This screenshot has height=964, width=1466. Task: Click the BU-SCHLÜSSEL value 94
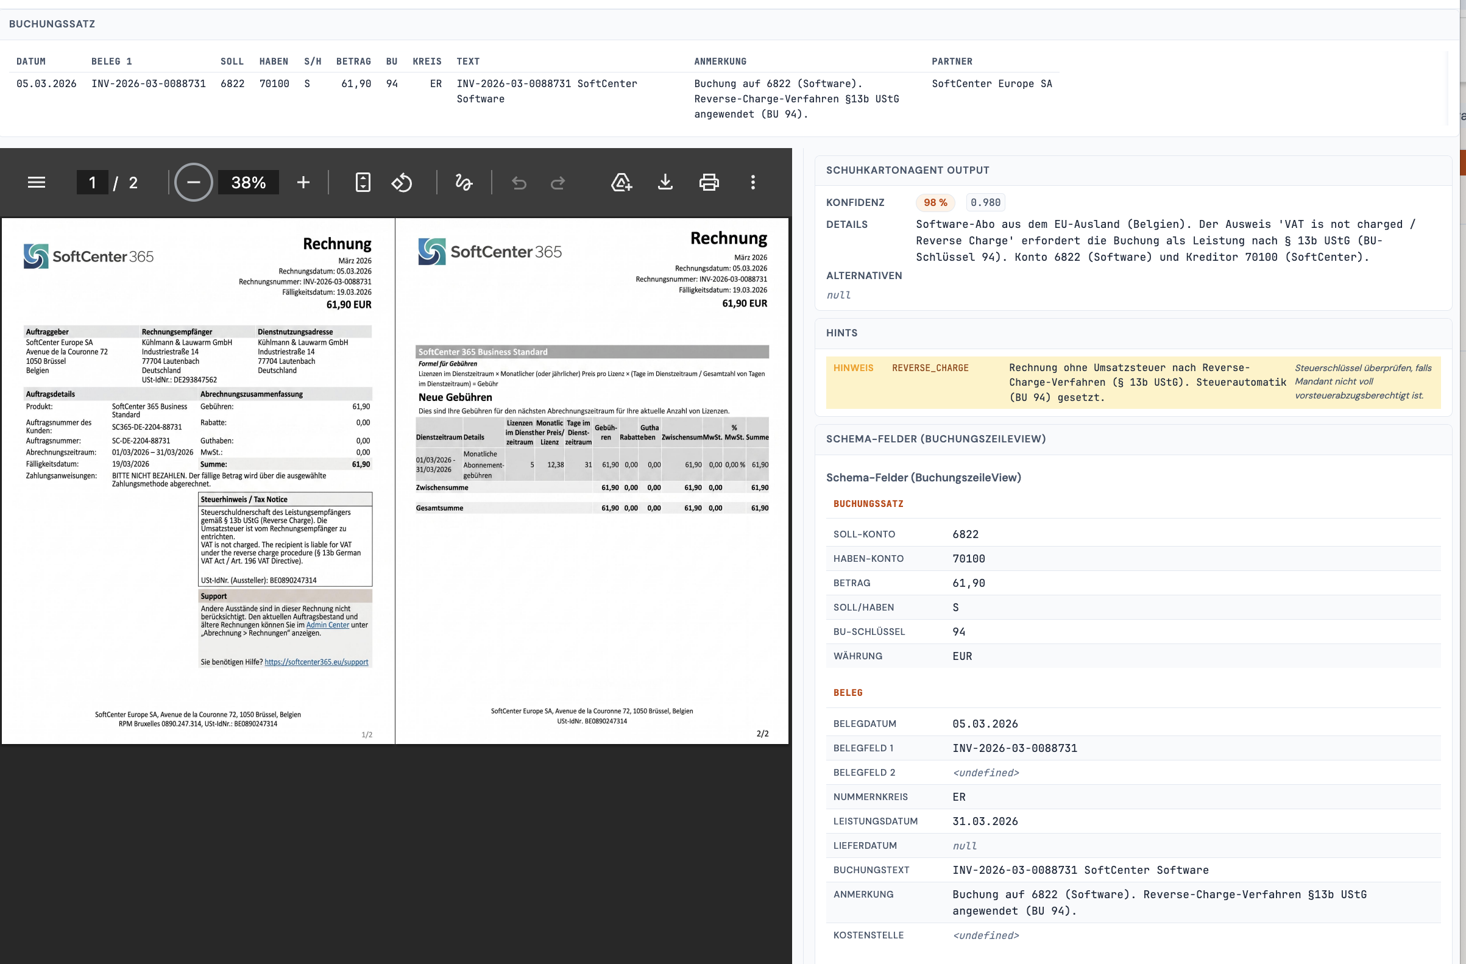click(x=958, y=632)
